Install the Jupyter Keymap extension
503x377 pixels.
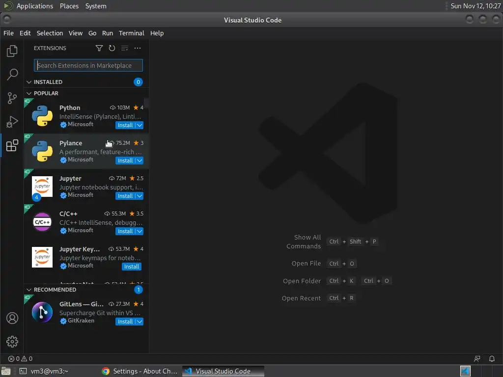click(132, 267)
